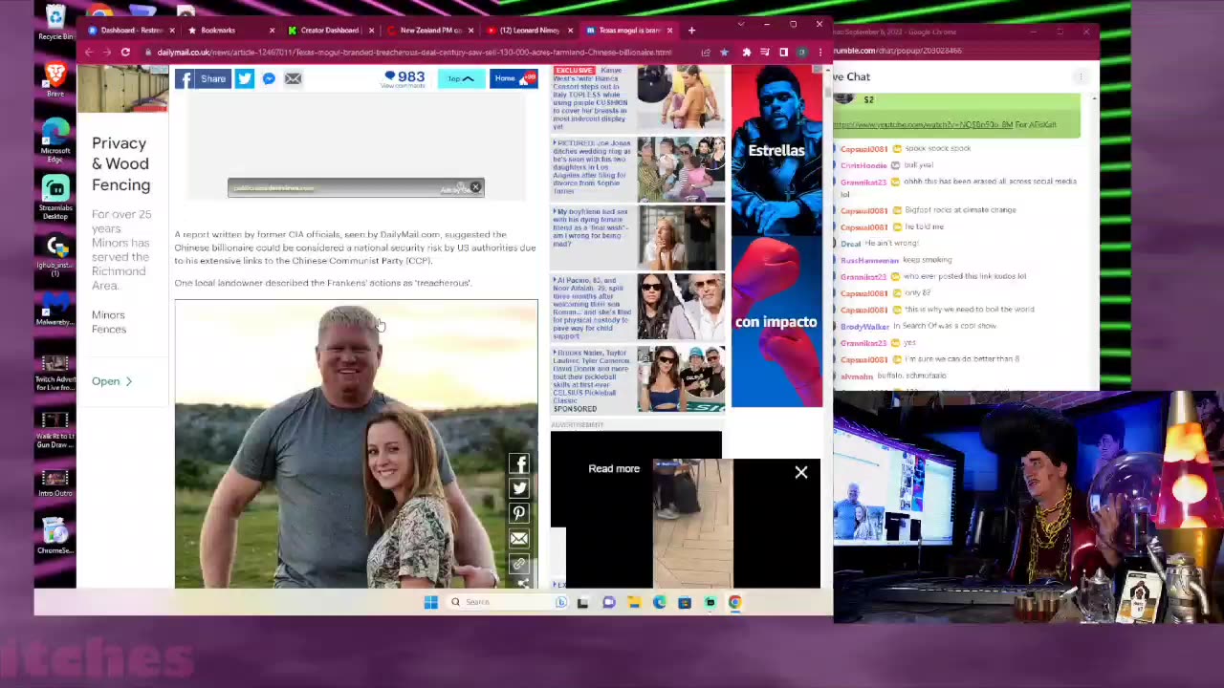Switch to the Dashboard - Restream tab
The height and width of the screenshot is (688, 1224).
(131, 31)
